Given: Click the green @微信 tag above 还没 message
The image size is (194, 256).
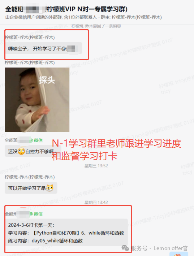Looking at the screenshot, I should 36,140.
